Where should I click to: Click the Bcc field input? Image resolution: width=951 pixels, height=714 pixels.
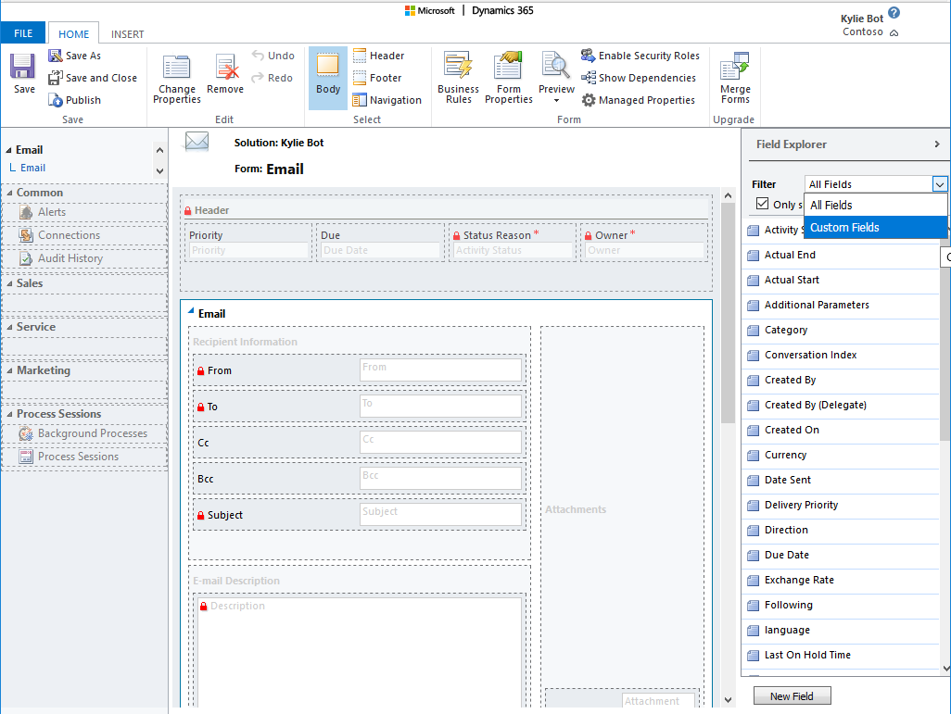point(440,479)
